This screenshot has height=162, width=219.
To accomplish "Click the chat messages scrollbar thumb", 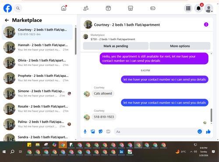I will (211, 115).
